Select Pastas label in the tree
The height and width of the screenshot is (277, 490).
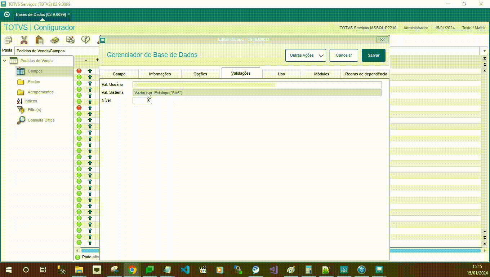[34, 82]
